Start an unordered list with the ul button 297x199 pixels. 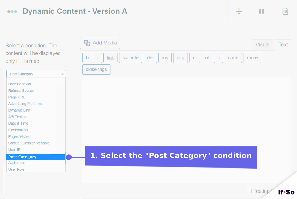click(x=195, y=57)
